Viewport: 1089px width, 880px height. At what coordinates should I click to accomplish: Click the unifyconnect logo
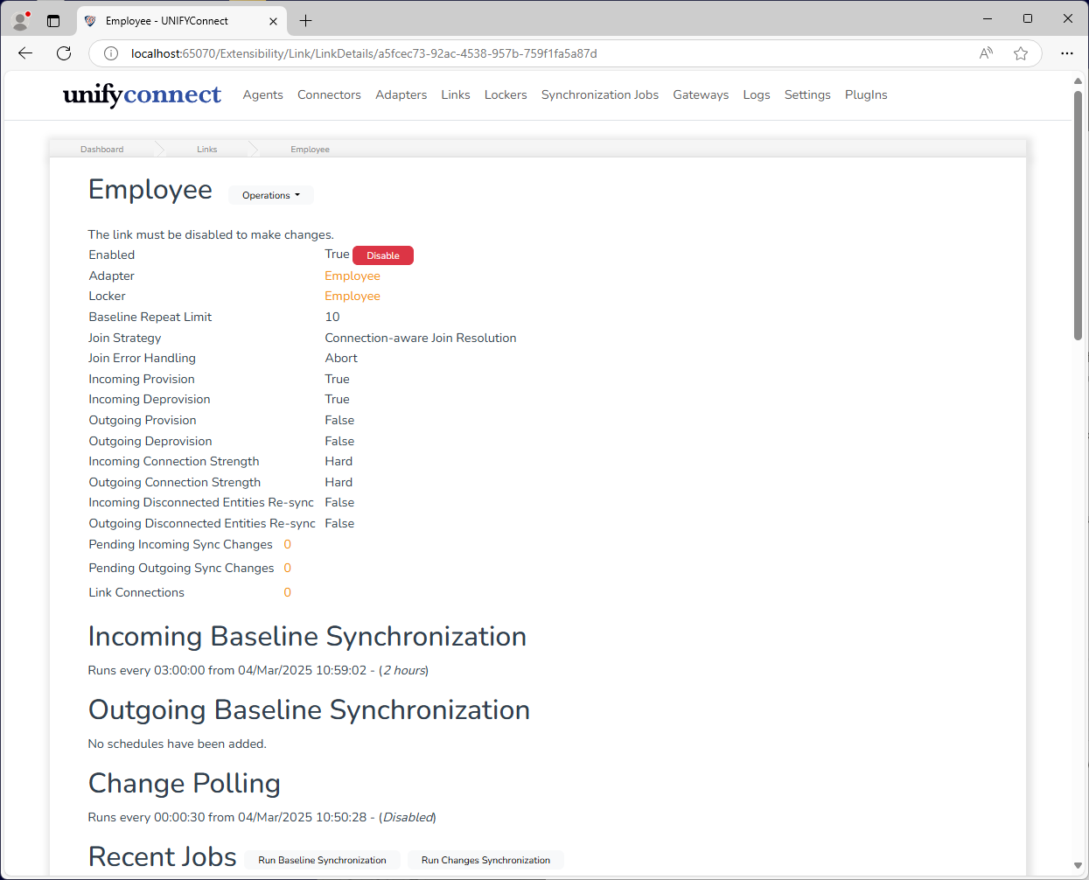pyautogui.click(x=142, y=94)
